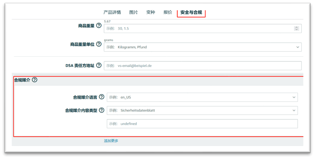Expand the 商品重量单位 dropdown

pyautogui.click(x=298, y=47)
